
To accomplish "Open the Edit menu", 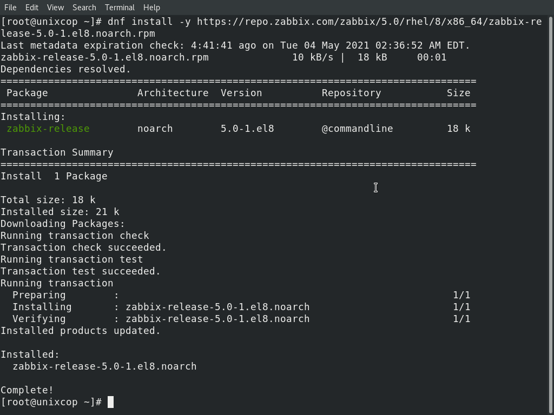I will pyautogui.click(x=32, y=8).
